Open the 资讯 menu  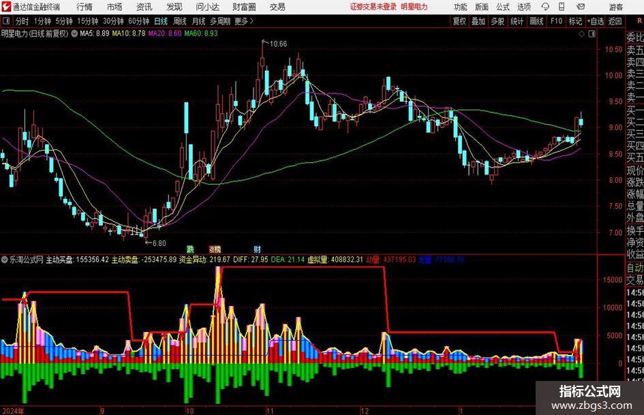tap(144, 7)
